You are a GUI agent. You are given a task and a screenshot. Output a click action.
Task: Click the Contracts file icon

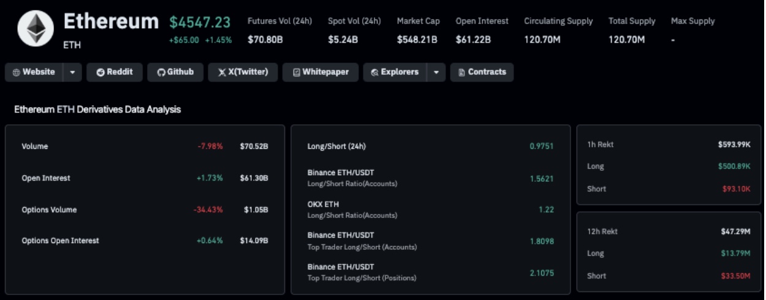tap(461, 72)
